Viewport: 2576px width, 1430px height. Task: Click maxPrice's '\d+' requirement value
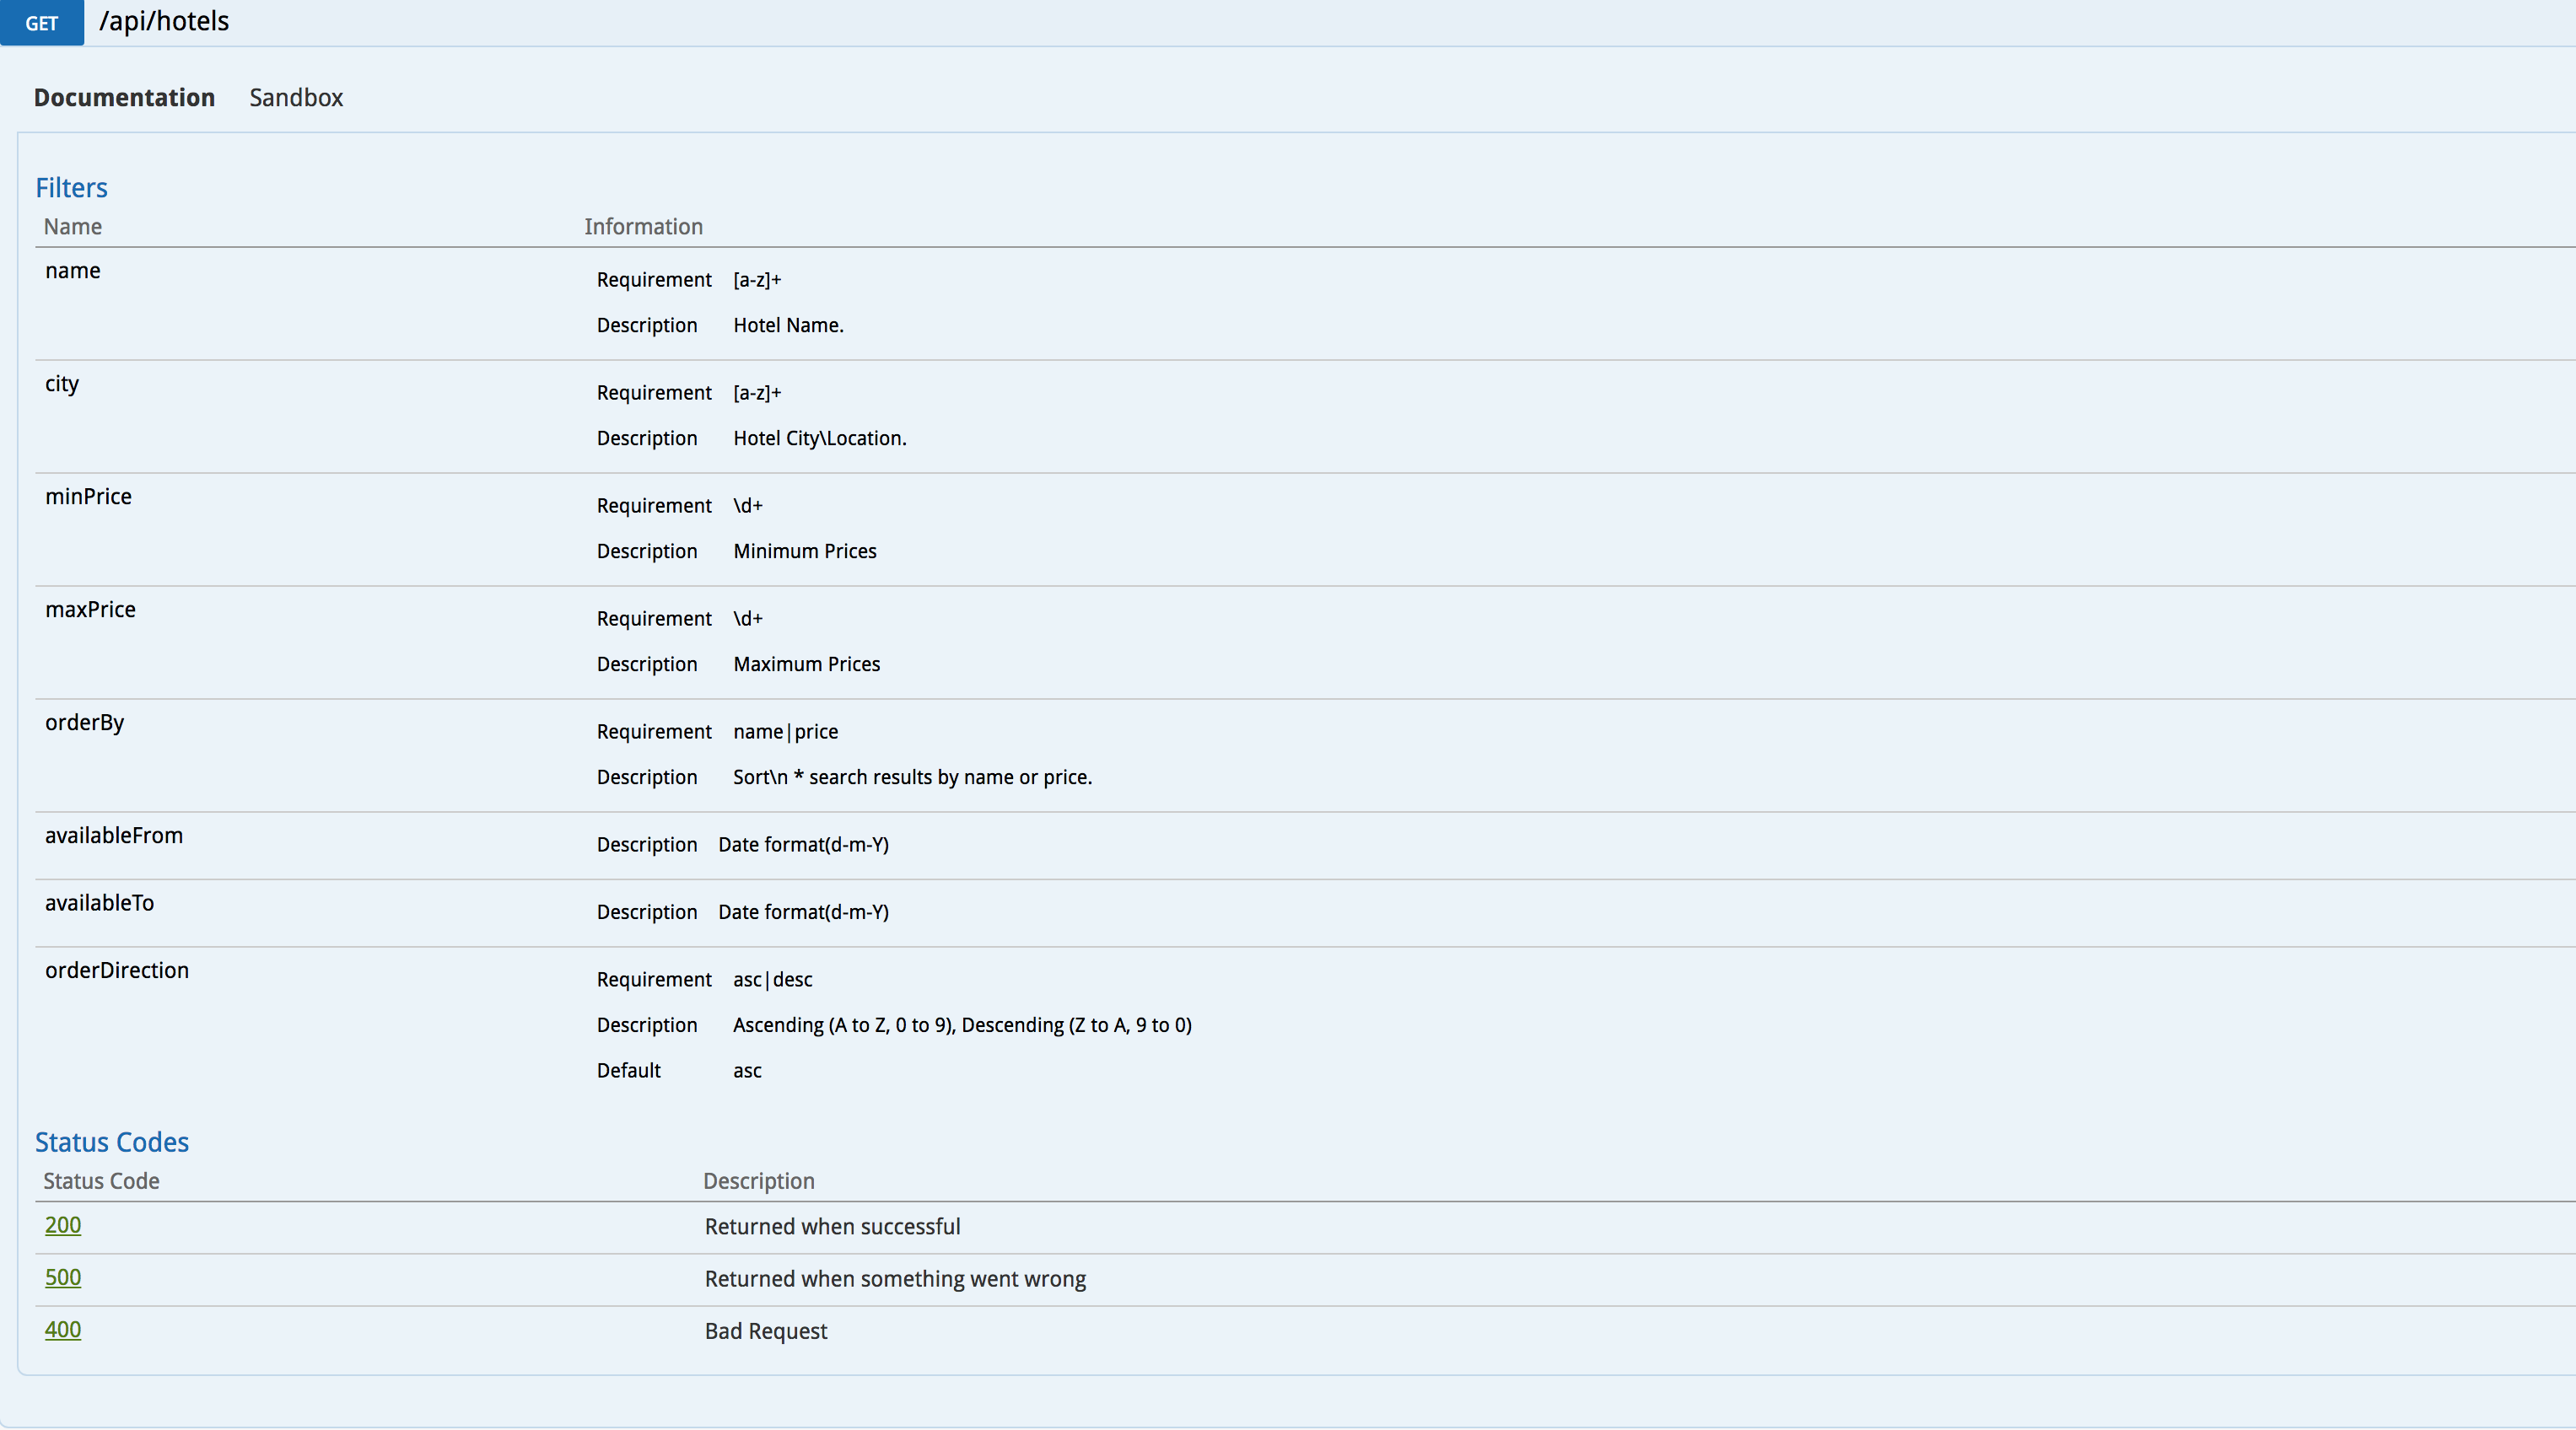[x=748, y=619]
